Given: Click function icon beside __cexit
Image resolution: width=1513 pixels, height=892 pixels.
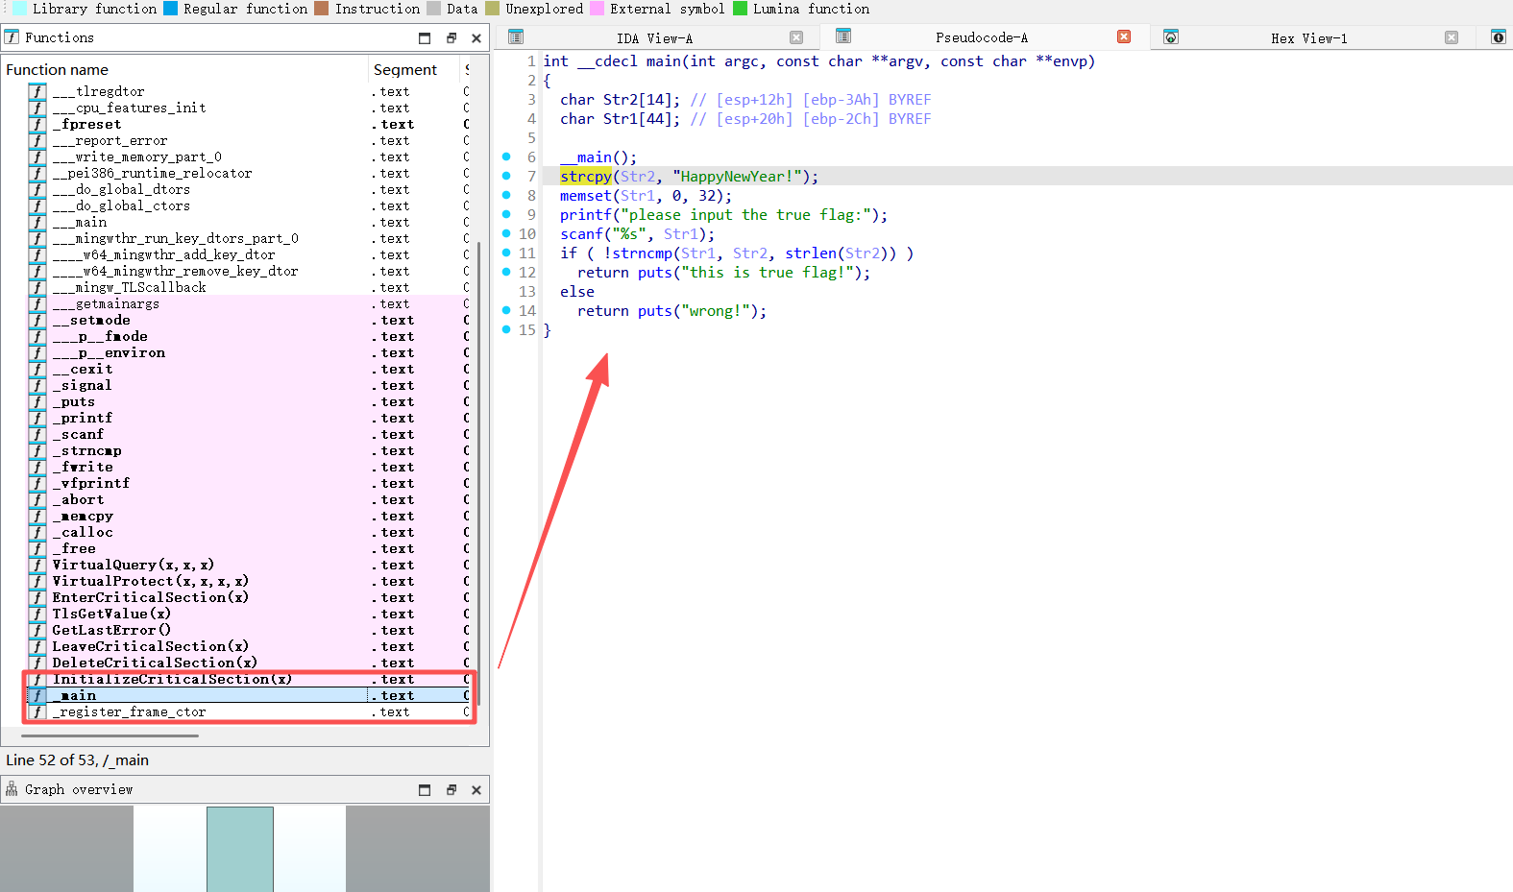Looking at the screenshot, I should [37, 369].
